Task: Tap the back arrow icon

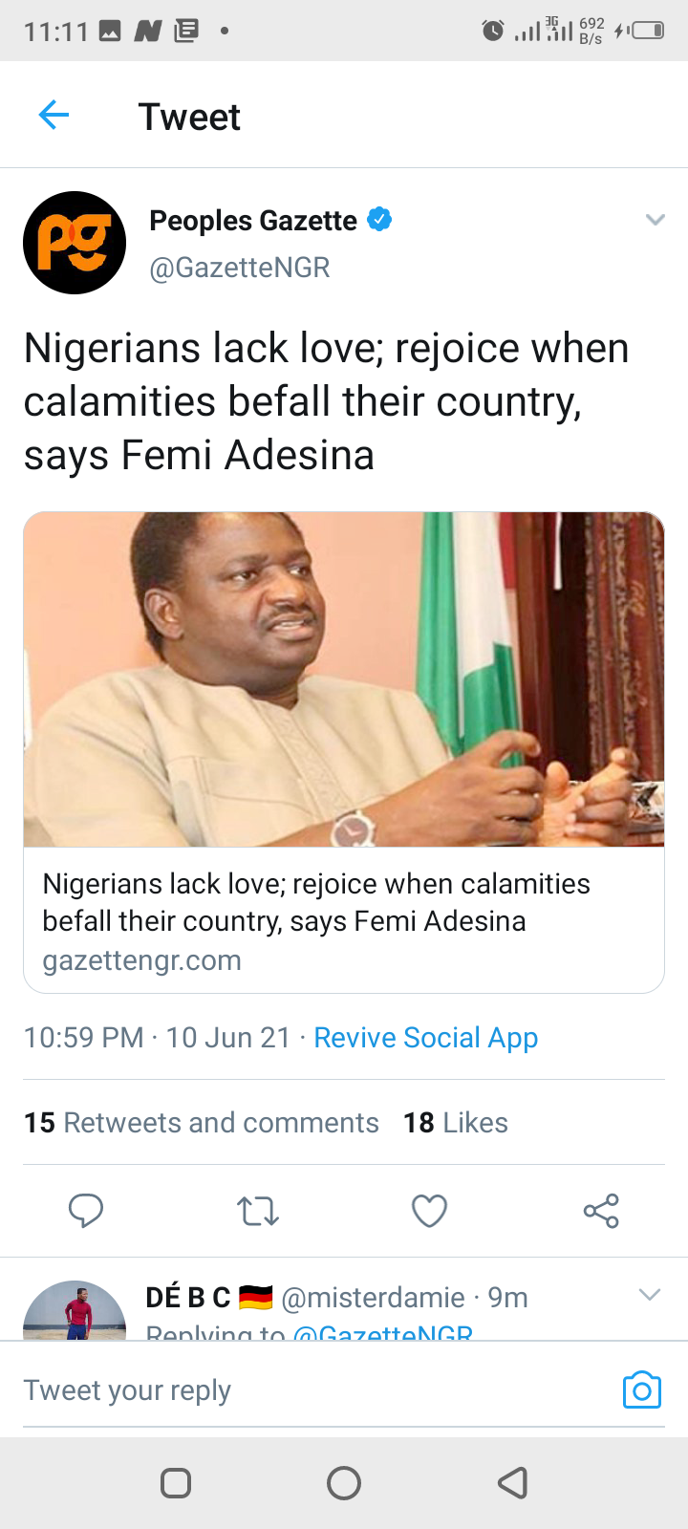Action: click(54, 116)
